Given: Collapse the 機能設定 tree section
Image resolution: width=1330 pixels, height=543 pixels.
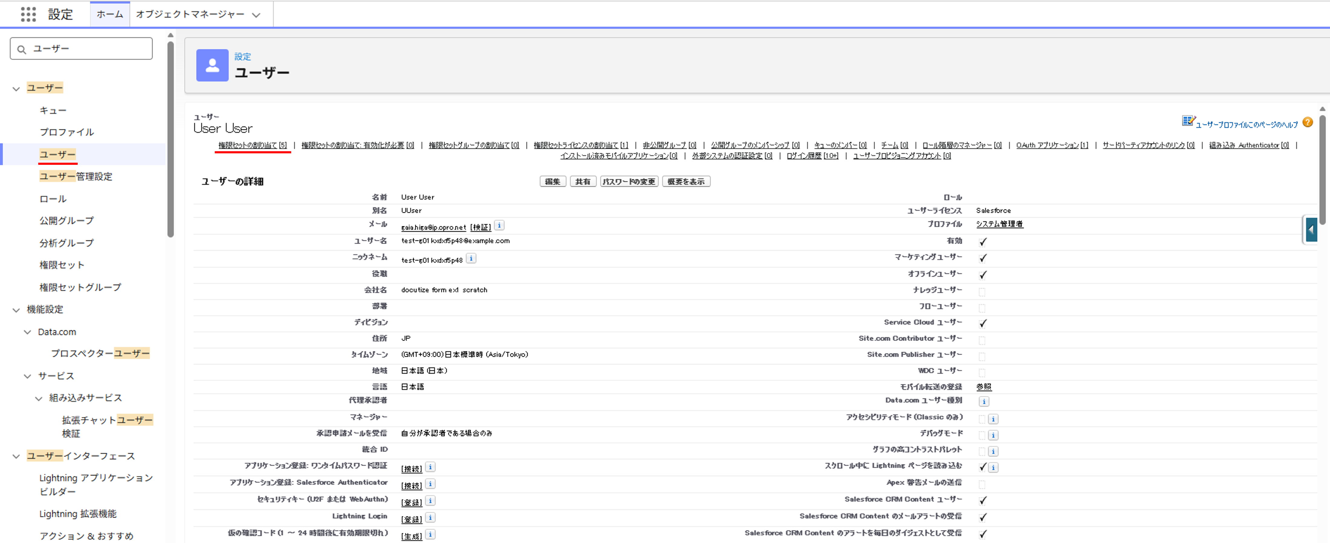Looking at the screenshot, I should 16,310.
